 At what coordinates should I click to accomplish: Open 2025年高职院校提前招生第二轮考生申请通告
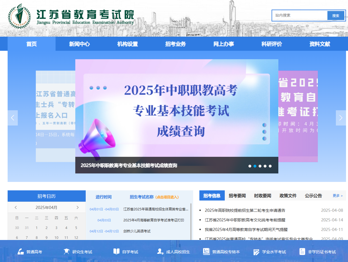[245, 210]
